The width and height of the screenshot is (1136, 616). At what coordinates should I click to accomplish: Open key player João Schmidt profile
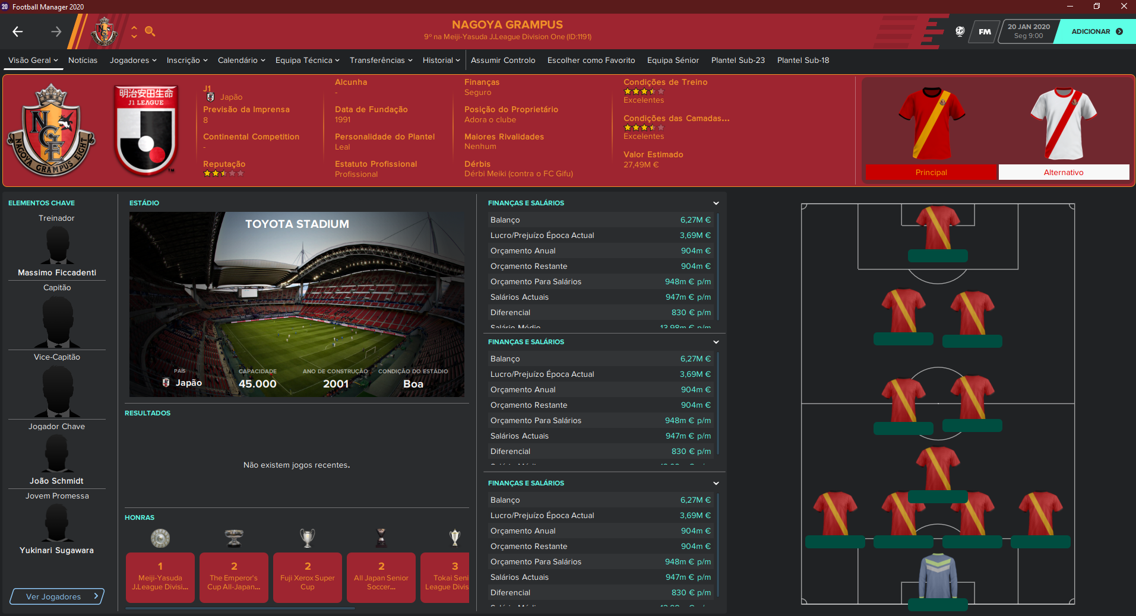pos(57,481)
